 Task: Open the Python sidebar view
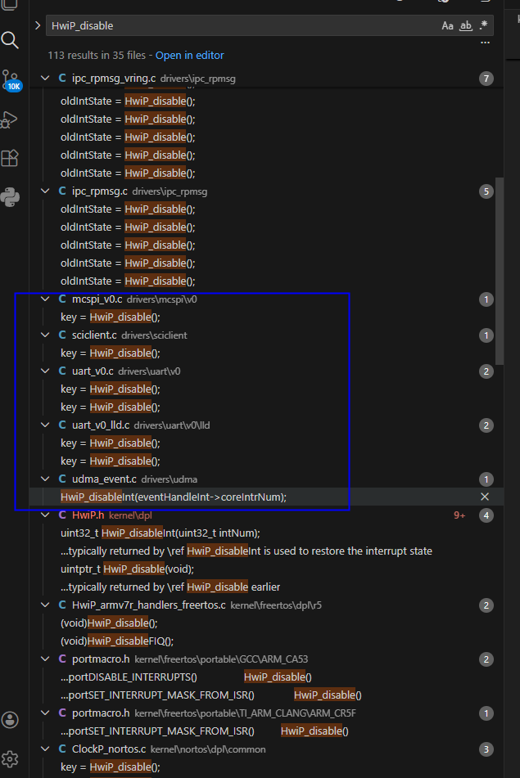click(x=10, y=197)
